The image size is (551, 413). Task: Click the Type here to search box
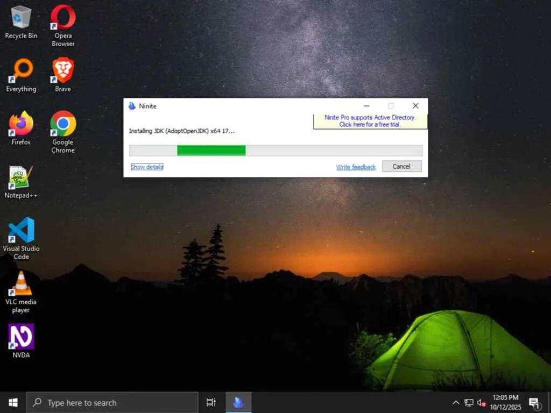(x=112, y=402)
